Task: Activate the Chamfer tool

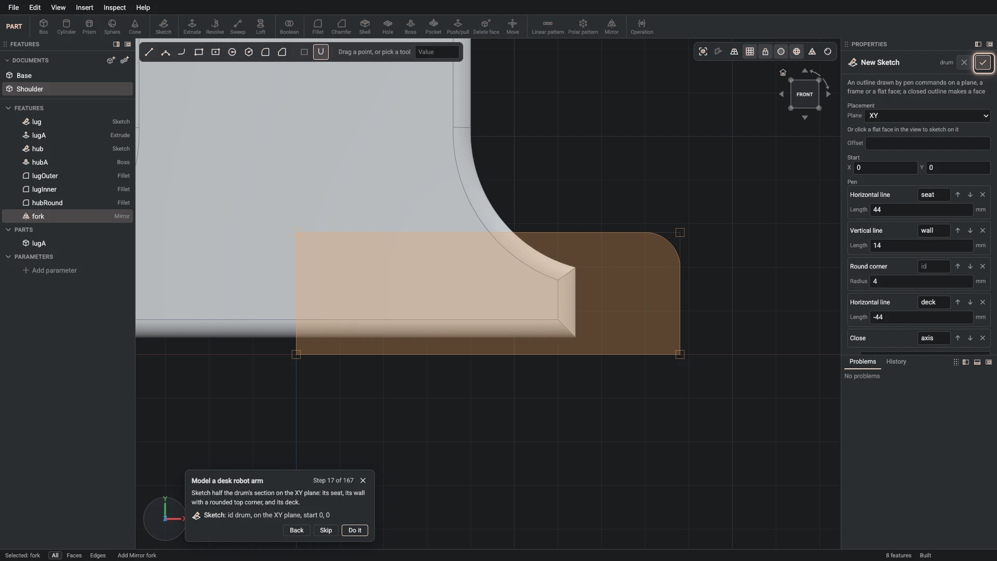Action: pos(341,26)
